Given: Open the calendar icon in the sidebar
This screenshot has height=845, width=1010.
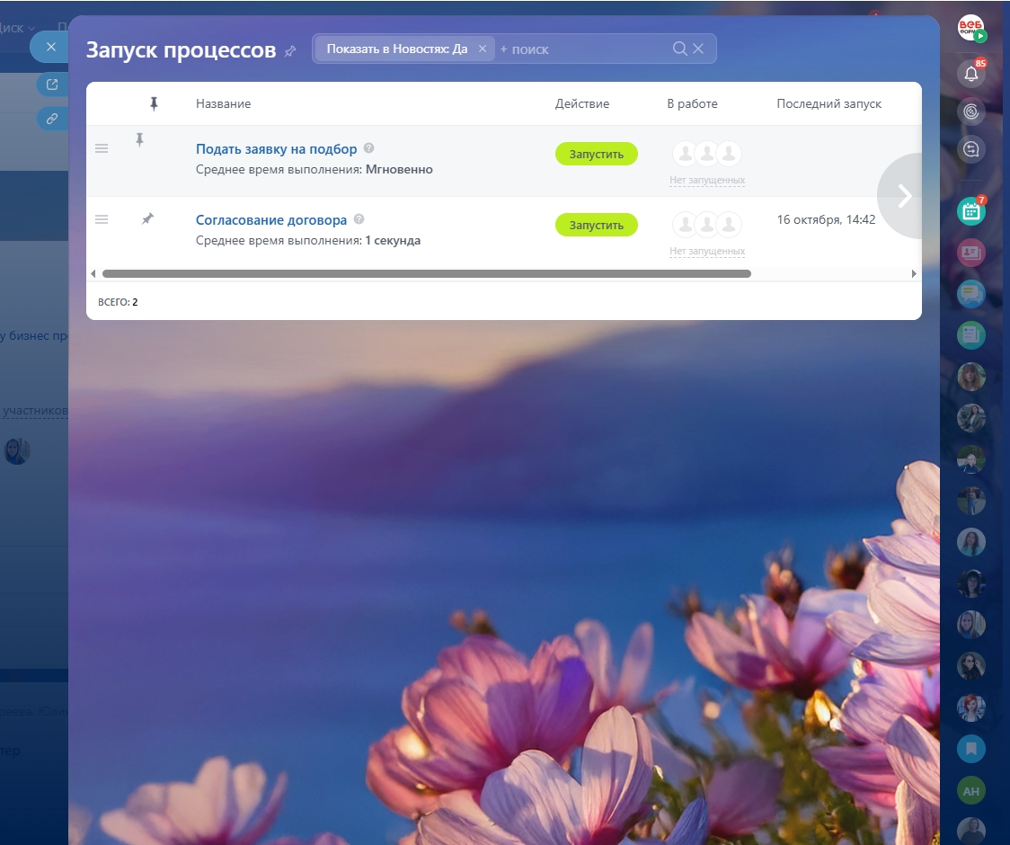Looking at the screenshot, I should click(x=970, y=211).
